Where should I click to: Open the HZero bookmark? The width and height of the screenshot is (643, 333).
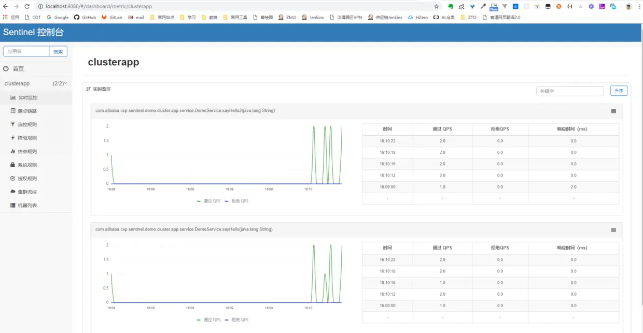418,17
